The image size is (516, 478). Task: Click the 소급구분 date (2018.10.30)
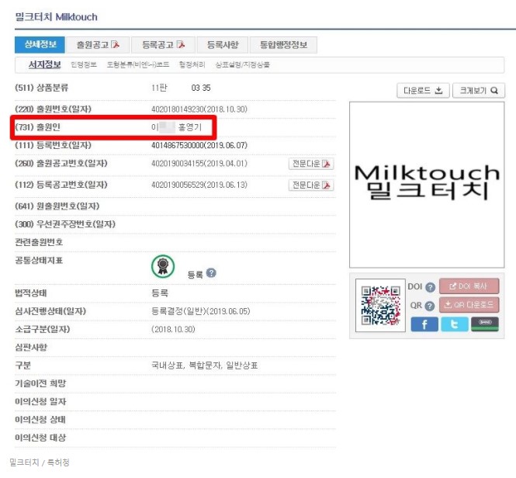coord(174,329)
